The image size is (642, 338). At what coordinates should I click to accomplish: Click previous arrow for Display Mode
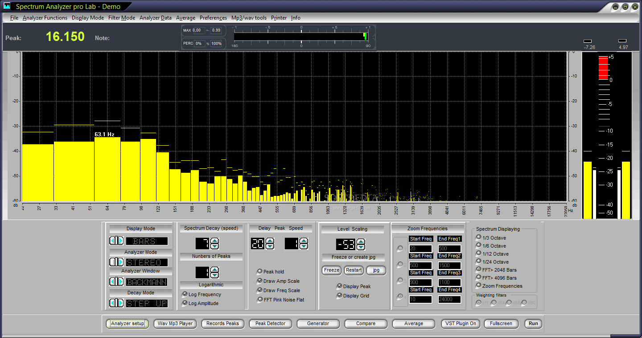(x=113, y=241)
